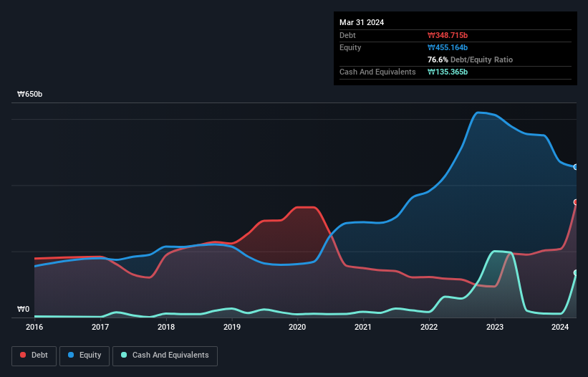Click the 2019 x-axis label

pyautogui.click(x=232, y=327)
